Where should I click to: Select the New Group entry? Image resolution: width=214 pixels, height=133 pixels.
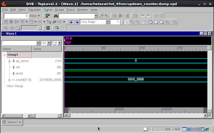click(x=15, y=86)
